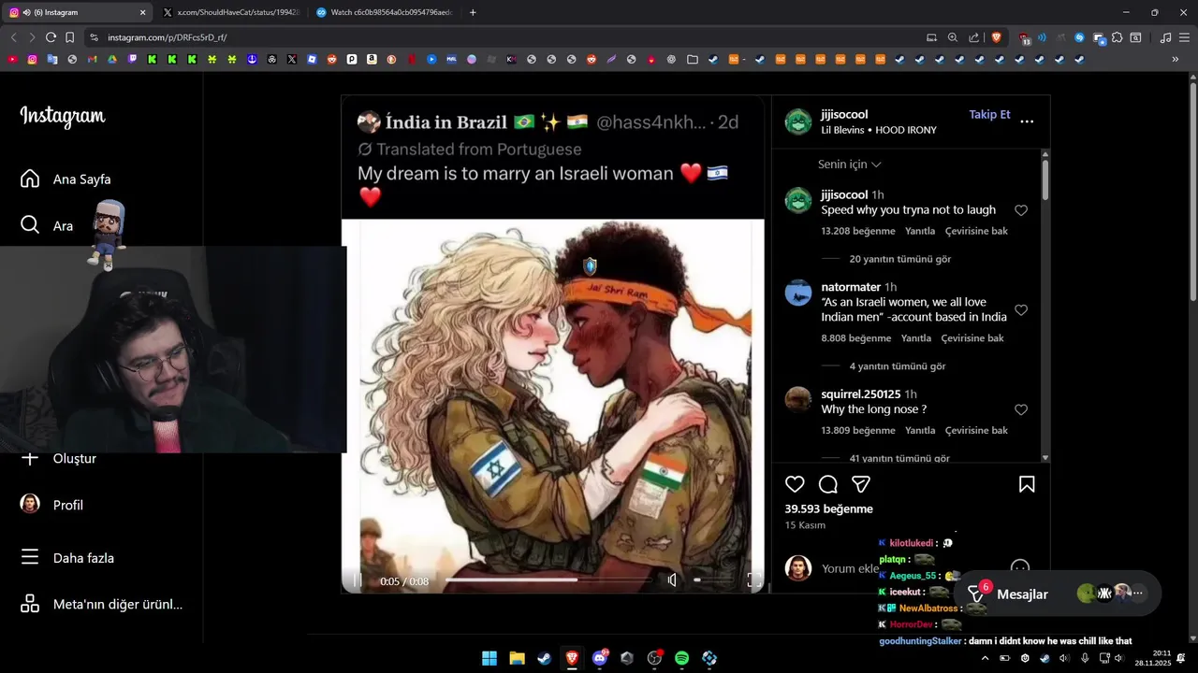Show hidden system tray icons
The image size is (1198, 673).
[985, 658]
